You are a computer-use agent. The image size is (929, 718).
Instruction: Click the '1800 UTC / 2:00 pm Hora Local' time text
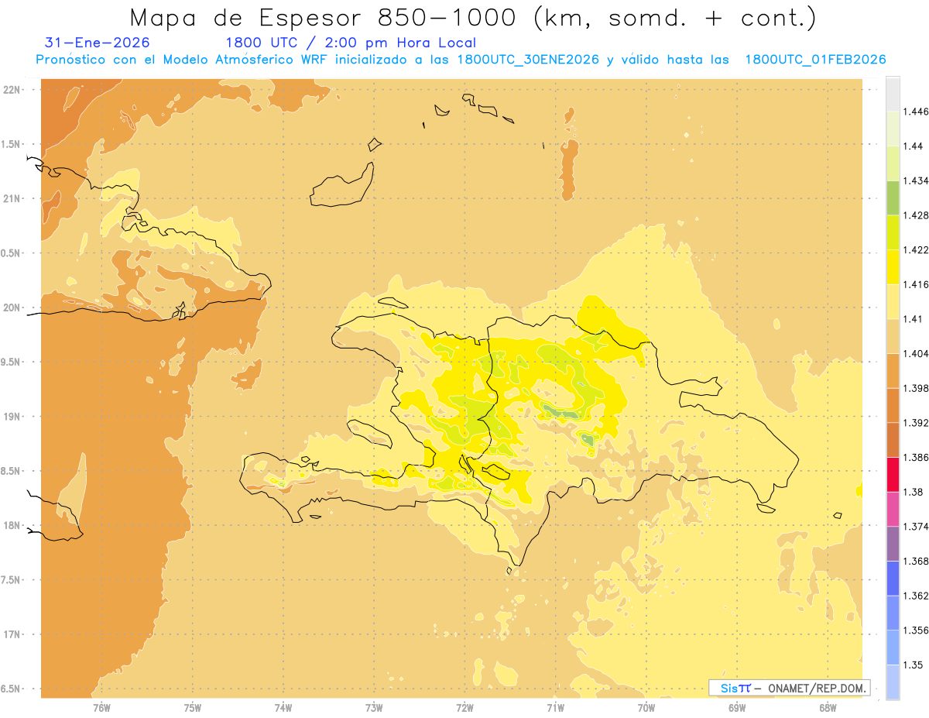[351, 43]
